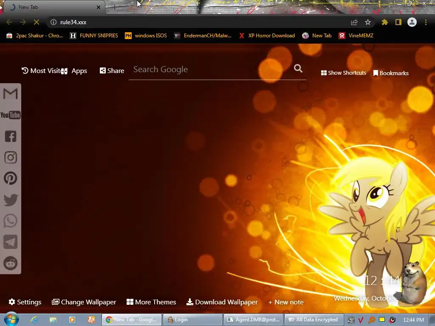This screenshot has height=326, width=435.
Task: Open Twitter from the sidebar
Action: tap(11, 200)
